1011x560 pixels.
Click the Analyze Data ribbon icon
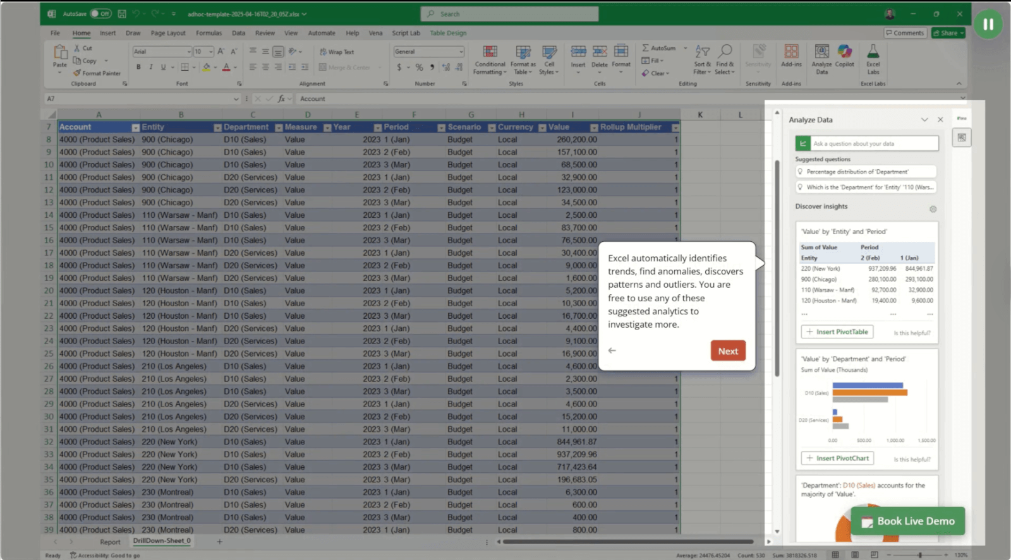tap(821, 52)
